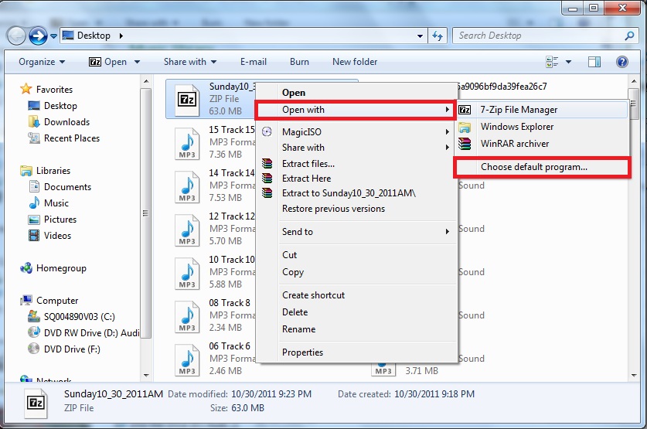Click the New folder toolbar button
The image size is (647, 429).
[x=355, y=62]
